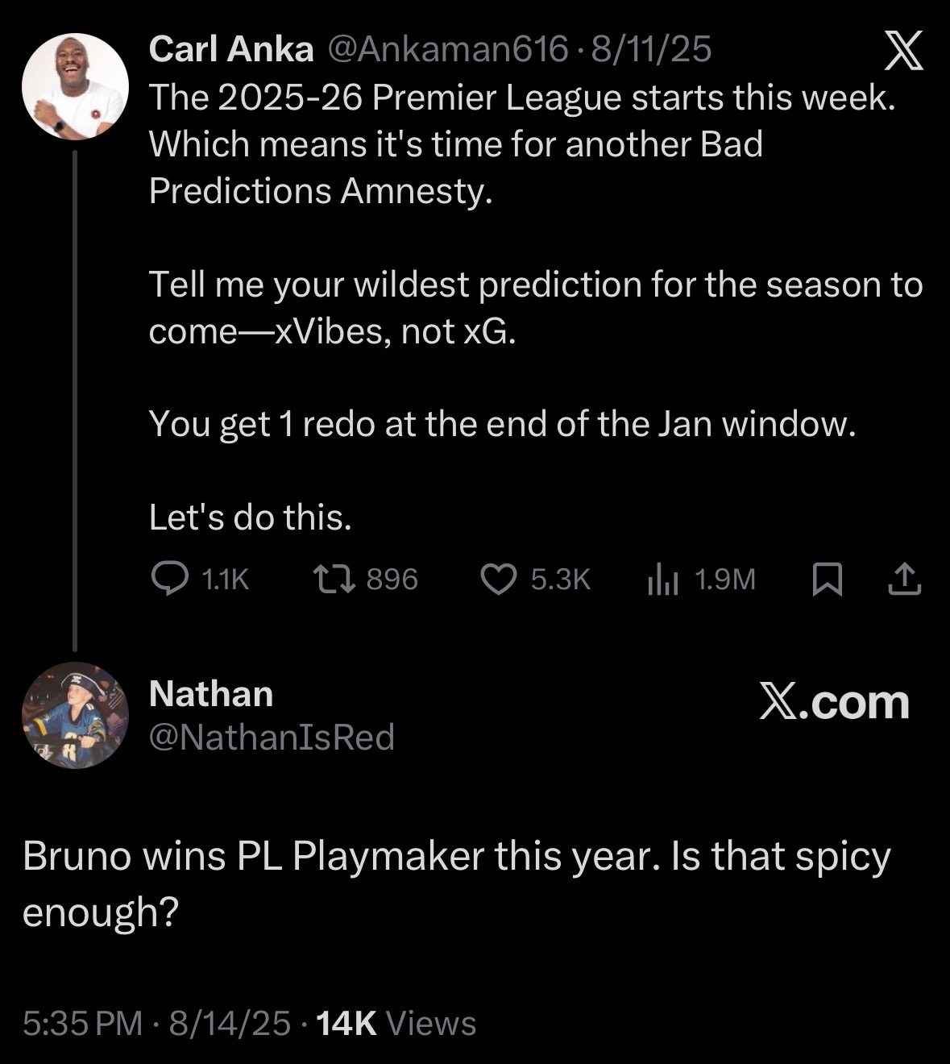950x1064 pixels.
Task: Visit the @Ankaman616 handle
Action: 447,50
